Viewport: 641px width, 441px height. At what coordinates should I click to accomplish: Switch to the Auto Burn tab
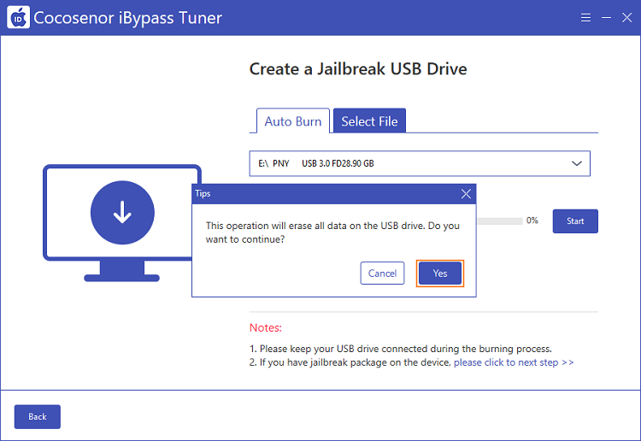coord(292,121)
